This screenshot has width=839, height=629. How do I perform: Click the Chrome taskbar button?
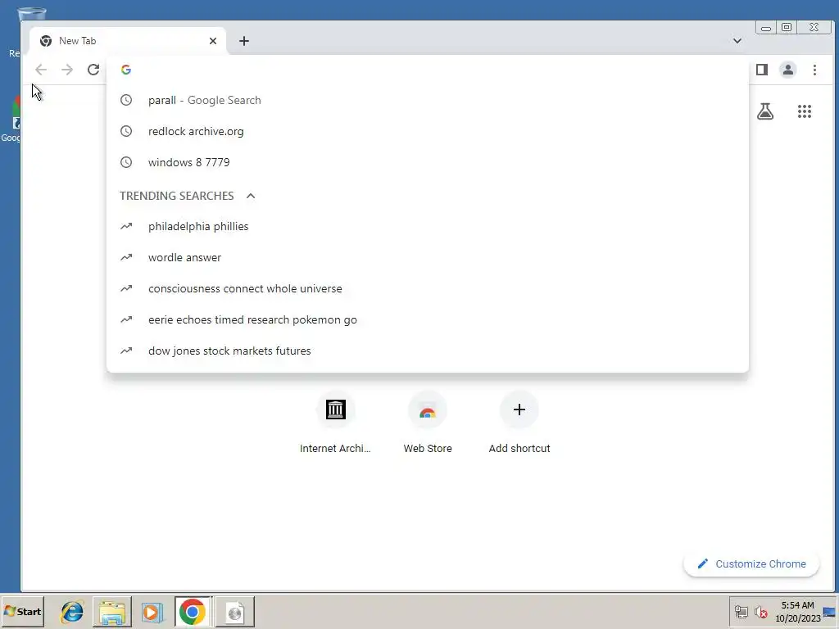[193, 611]
